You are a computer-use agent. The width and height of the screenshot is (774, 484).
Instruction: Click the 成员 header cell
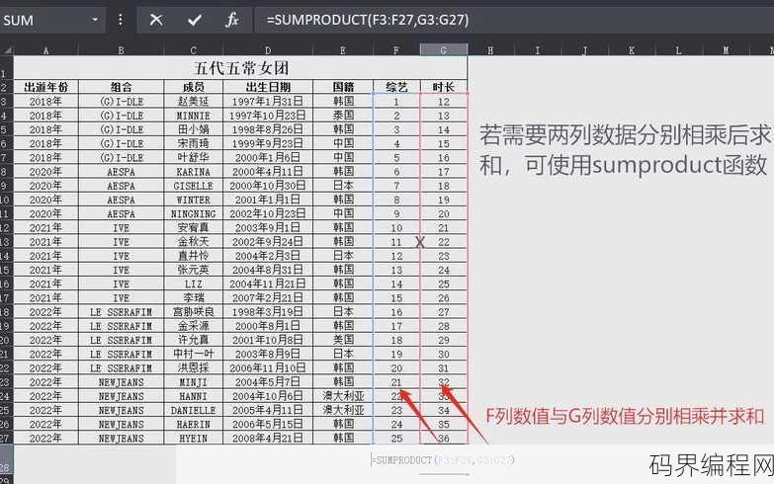click(x=193, y=87)
